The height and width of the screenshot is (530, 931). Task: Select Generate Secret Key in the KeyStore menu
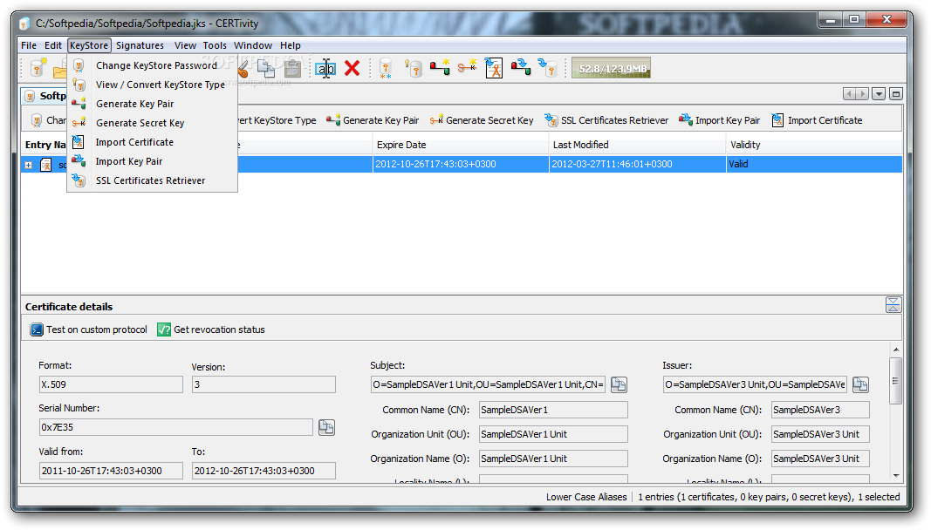click(153, 123)
